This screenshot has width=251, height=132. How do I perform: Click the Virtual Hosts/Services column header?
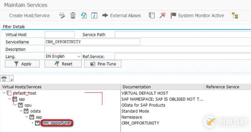[60, 87]
